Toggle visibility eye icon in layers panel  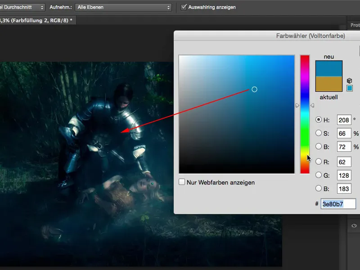(354, 225)
